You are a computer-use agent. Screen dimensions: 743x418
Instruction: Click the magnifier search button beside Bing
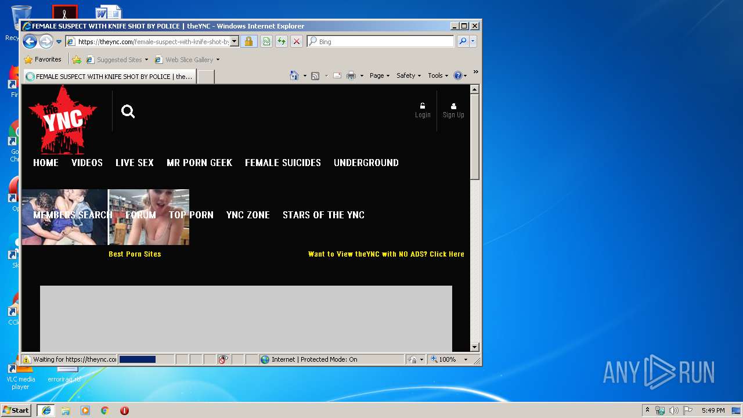click(463, 42)
